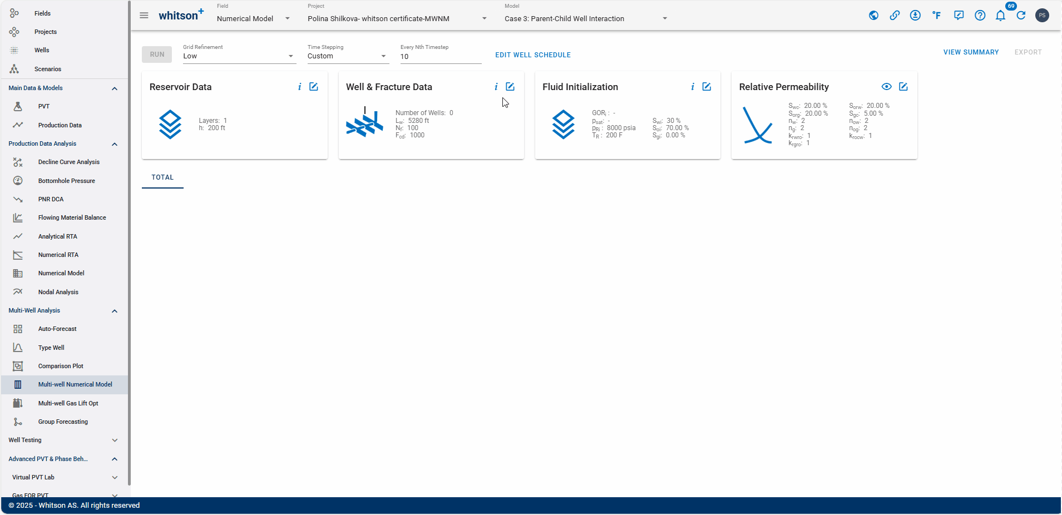Select the TOTAL tab

(162, 177)
